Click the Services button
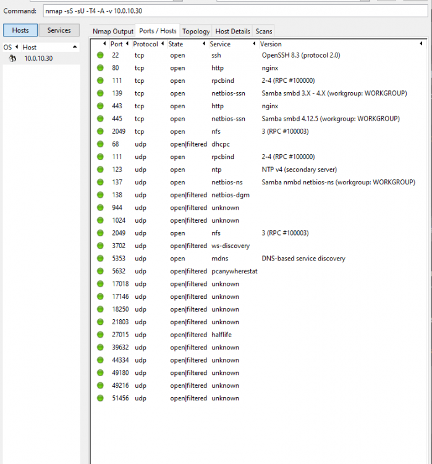Viewport: 432px width, 464px height. pos(59,30)
